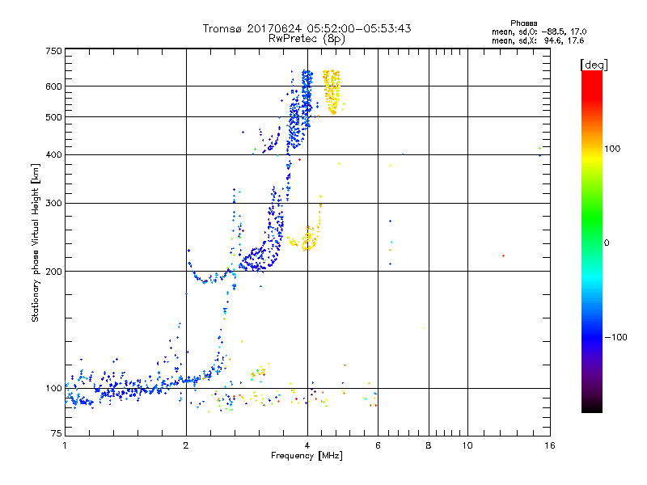Click the 750 km y-axis tick label

[53, 50]
